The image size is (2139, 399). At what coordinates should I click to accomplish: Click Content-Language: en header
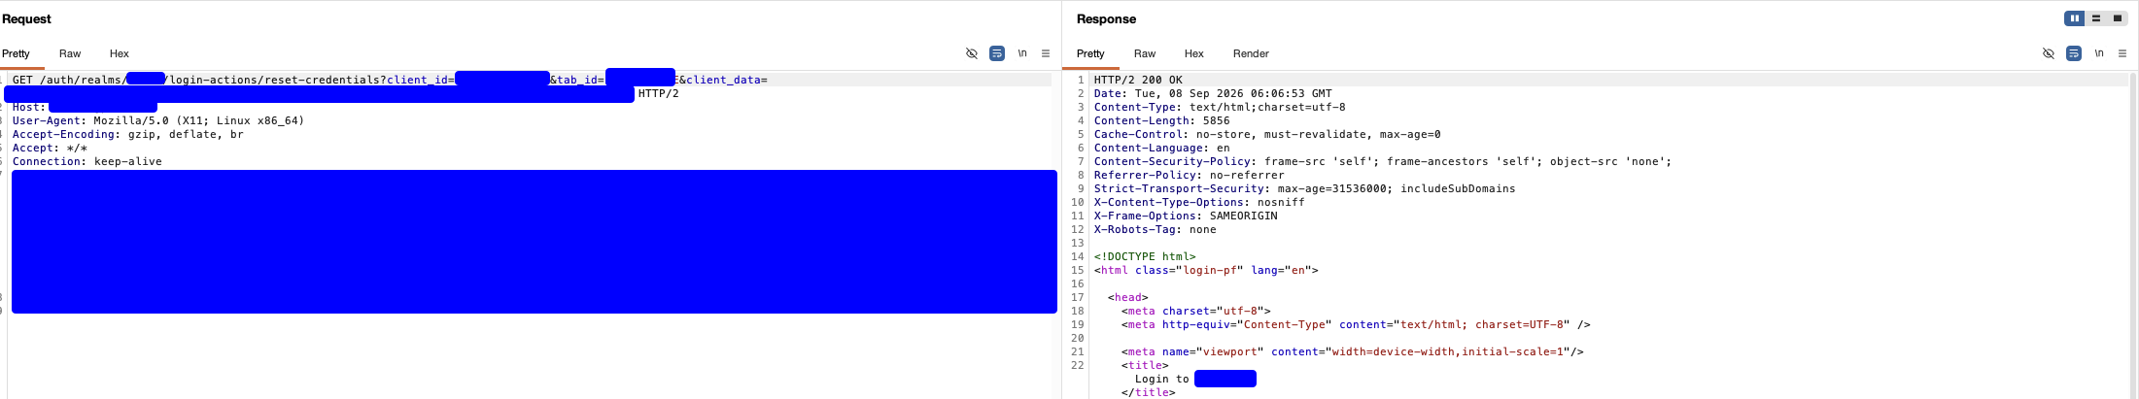[x=1161, y=148]
